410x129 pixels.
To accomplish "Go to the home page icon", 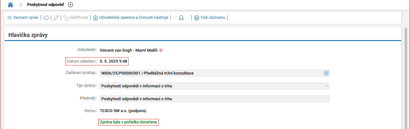I will [11, 4].
